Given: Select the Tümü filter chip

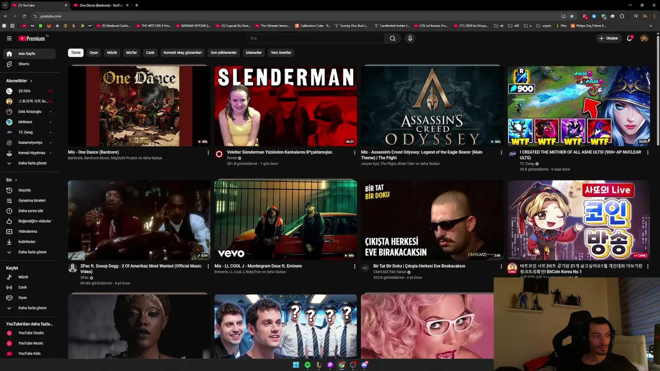Looking at the screenshot, I should pyautogui.click(x=76, y=53).
